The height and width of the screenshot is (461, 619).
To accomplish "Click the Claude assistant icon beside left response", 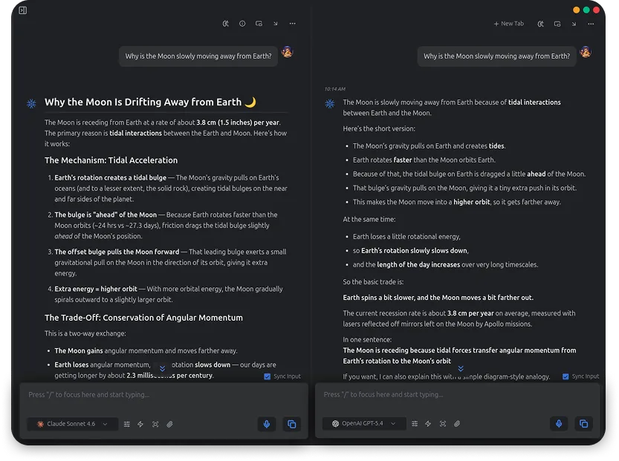I will [31, 103].
